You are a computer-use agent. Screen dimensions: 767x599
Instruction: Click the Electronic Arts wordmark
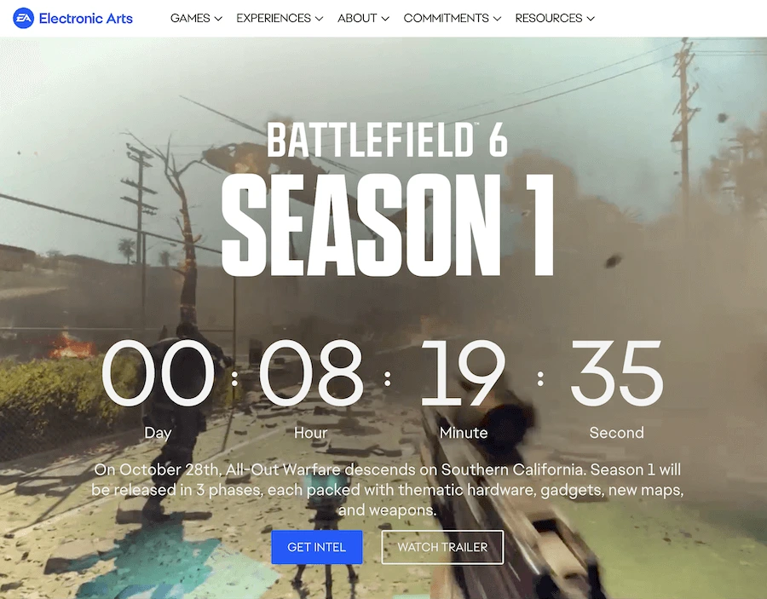pos(85,18)
